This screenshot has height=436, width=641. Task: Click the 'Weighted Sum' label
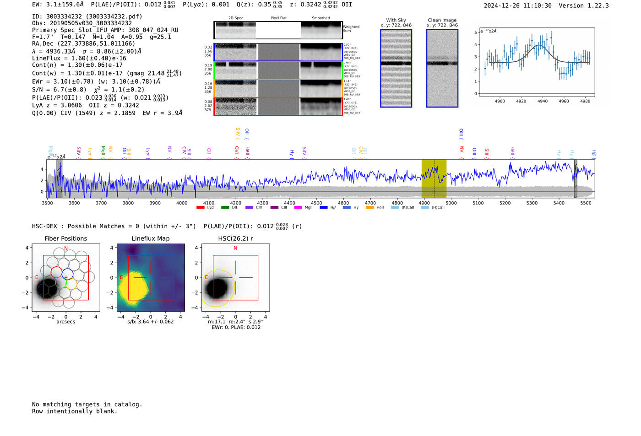pos(351,29)
